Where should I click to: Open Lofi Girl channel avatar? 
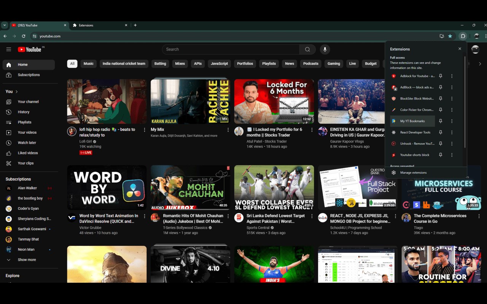pyautogui.click(x=72, y=131)
